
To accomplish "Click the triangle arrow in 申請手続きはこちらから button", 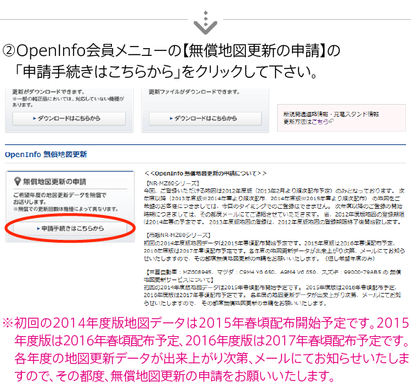I will (38, 229).
